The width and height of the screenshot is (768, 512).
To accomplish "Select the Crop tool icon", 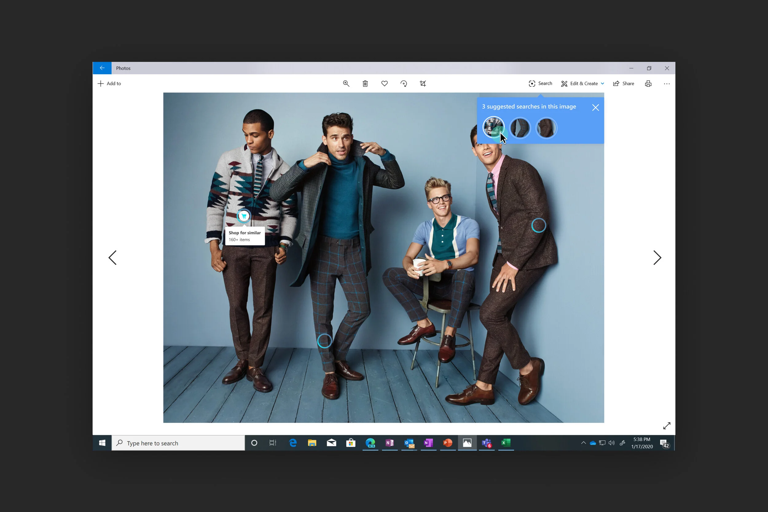I will pos(423,84).
